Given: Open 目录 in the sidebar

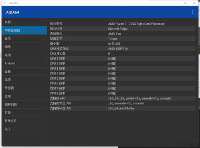Looking at the screenshot, I should click(x=24, y=113).
